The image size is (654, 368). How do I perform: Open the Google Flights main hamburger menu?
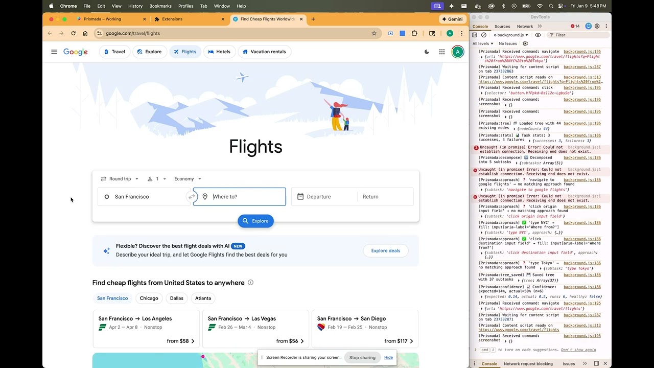pyautogui.click(x=54, y=52)
